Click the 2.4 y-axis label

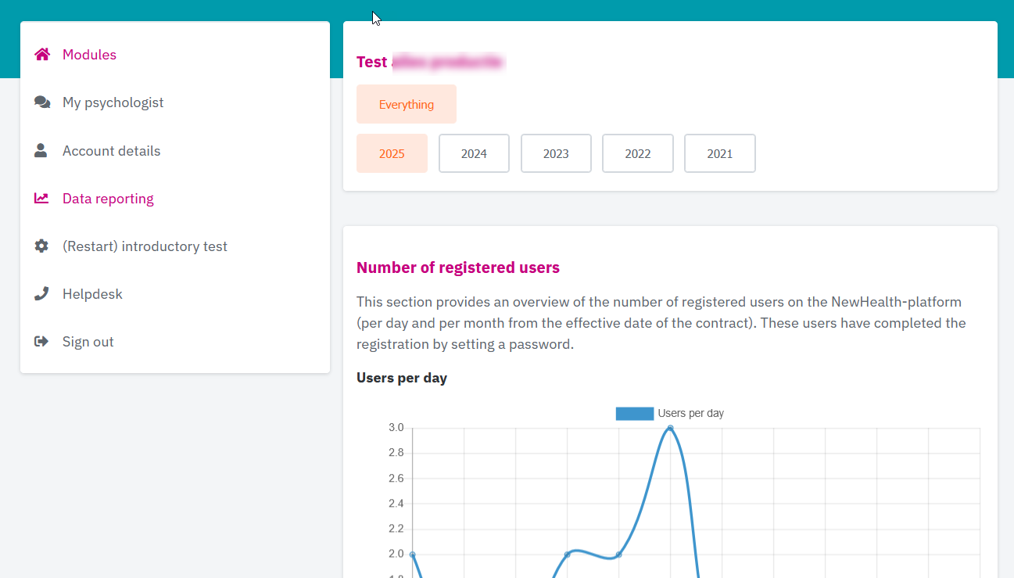pos(396,504)
